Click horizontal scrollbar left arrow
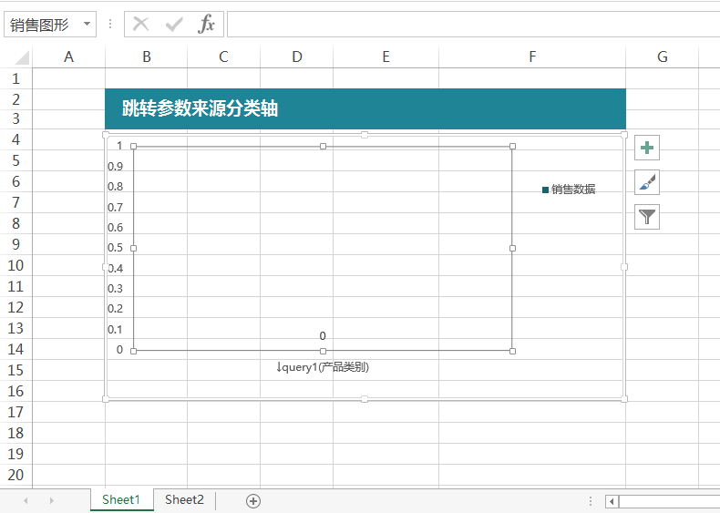Image resolution: width=720 pixels, height=513 pixels. pos(612,501)
